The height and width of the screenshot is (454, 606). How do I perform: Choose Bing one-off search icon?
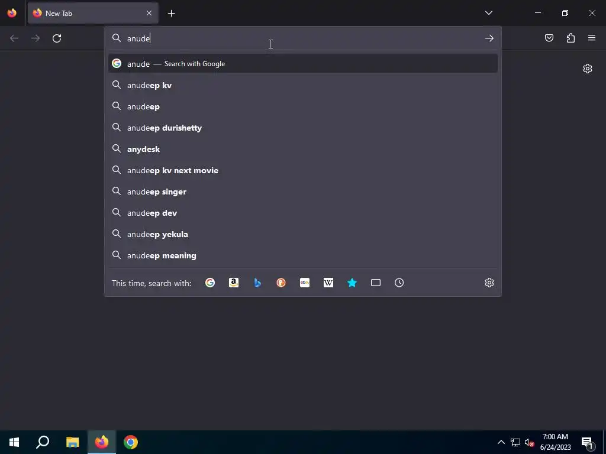tap(257, 283)
